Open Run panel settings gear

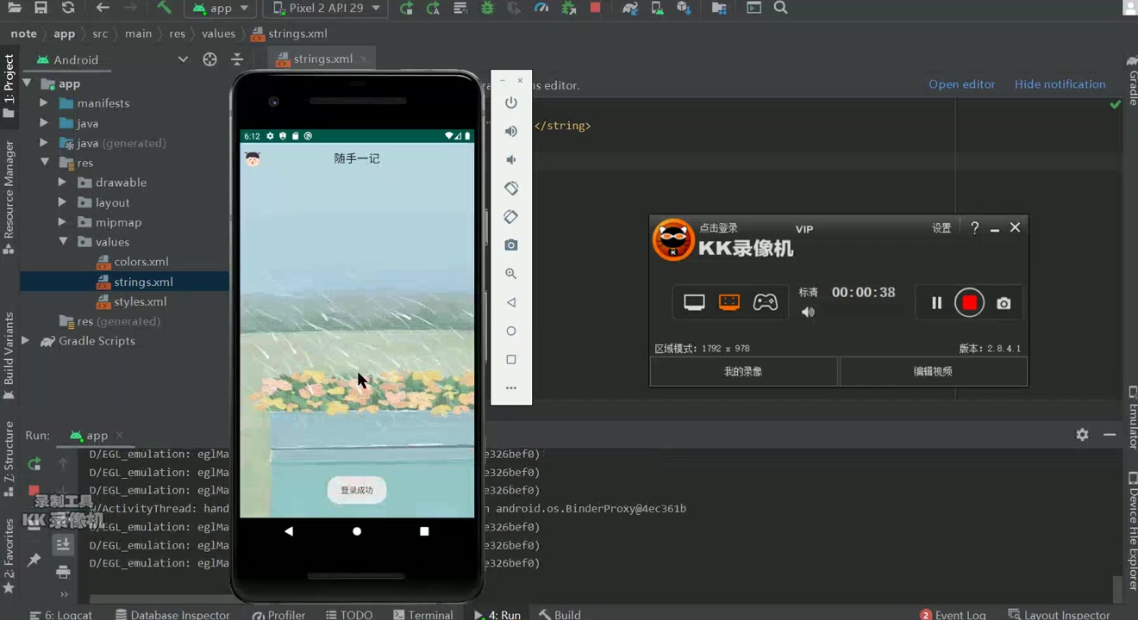[1082, 435]
